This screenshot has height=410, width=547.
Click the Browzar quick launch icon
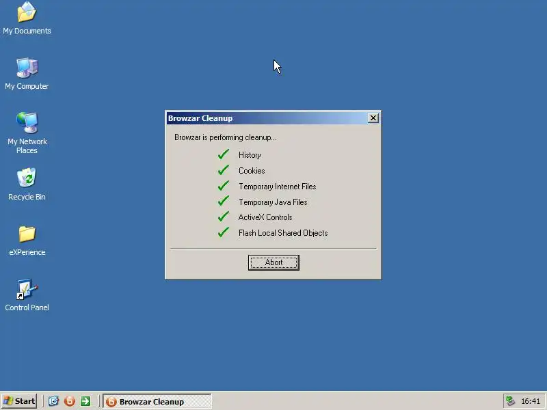(x=70, y=401)
